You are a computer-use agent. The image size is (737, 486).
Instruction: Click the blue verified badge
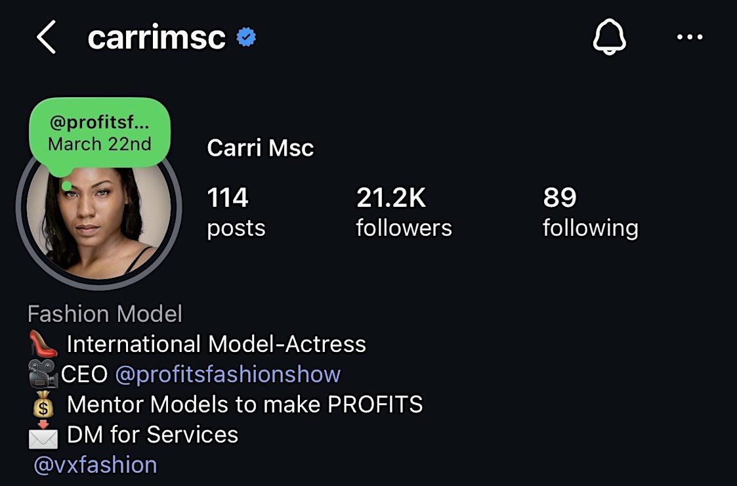click(246, 38)
